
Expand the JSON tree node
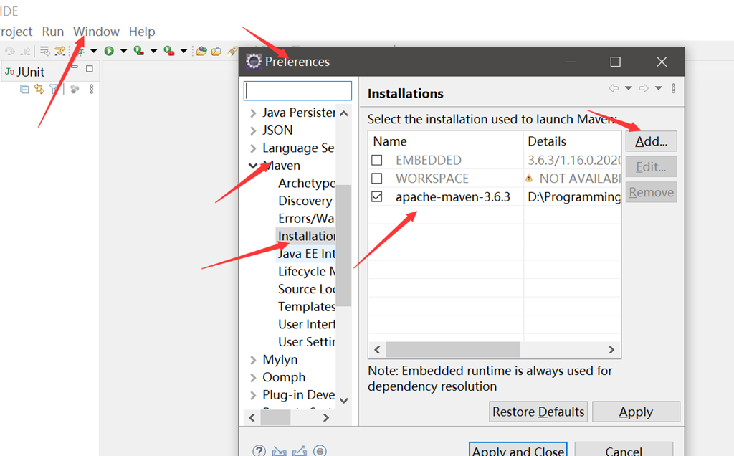pos(253,130)
